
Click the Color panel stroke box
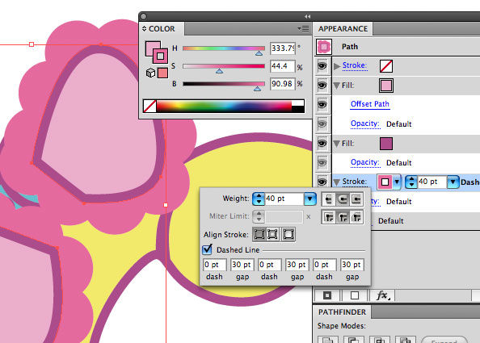(x=161, y=56)
